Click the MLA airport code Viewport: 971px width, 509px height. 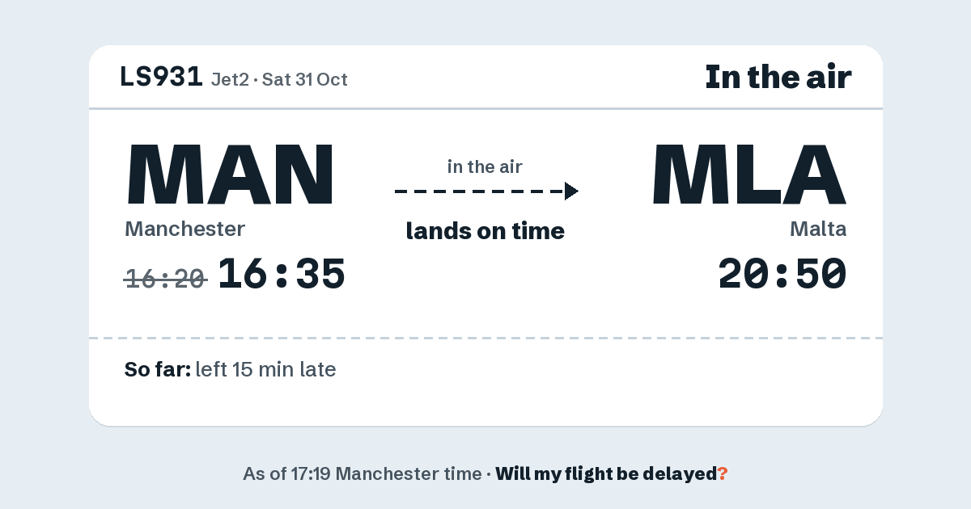click(x=749, y=175)
